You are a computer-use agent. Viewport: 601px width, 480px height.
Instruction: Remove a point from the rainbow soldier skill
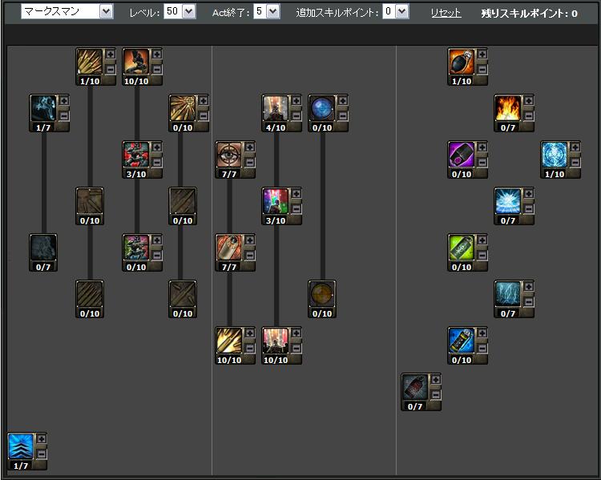click(x=296, y=209)
